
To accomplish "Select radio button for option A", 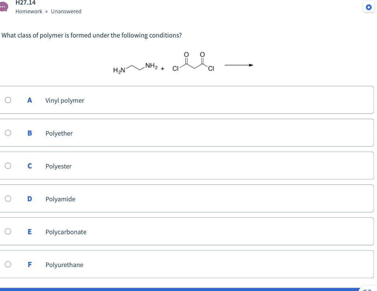I will pyautogui.click(x=8, y=99).
